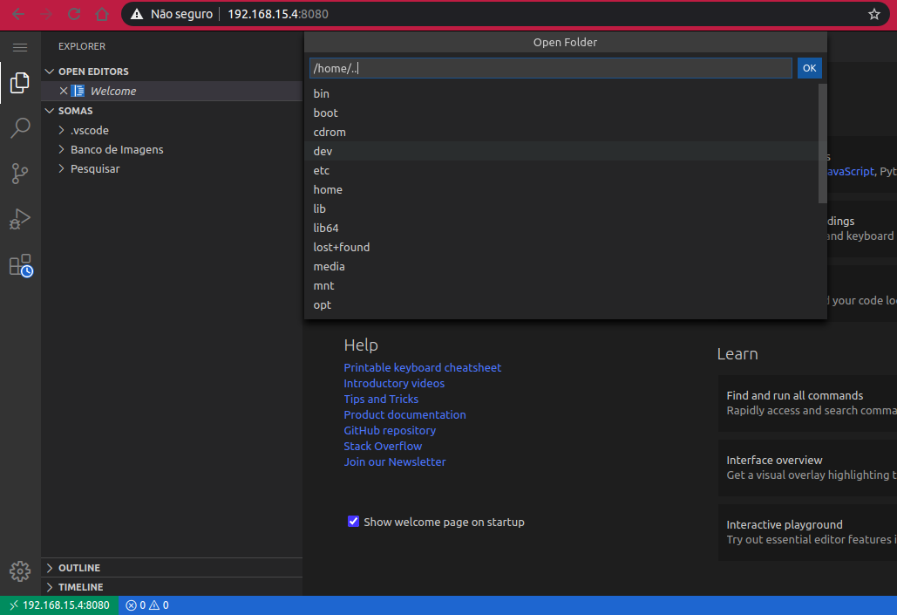
Task: Open Stack Overflow link
Action: pos(383,446)
